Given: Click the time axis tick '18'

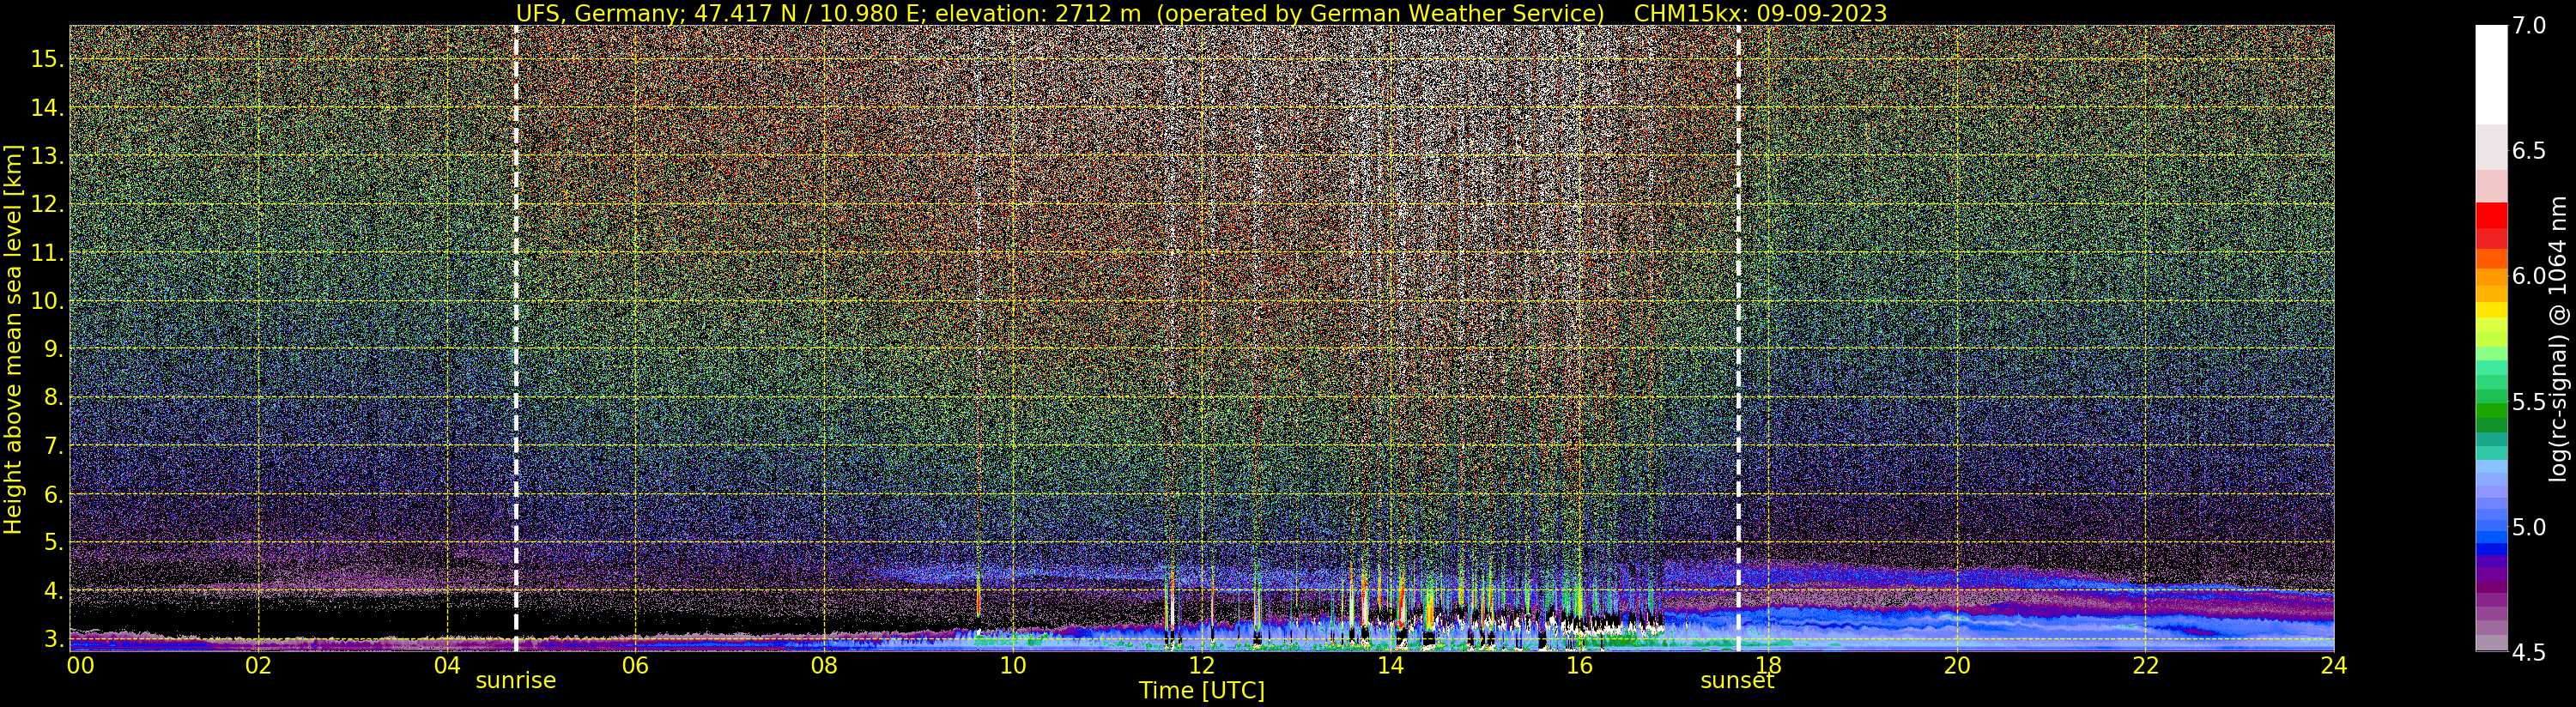Looking at the screenshot, I should point(1768,666).
